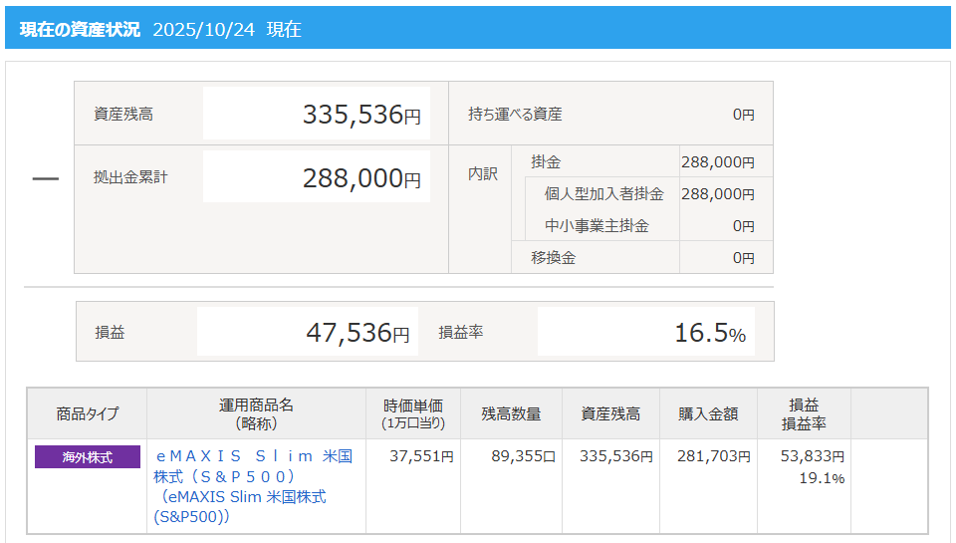This screenshot has height=543, width=956.
Task: Click the 運用商品名 column header
Action: tap(256, 413)
